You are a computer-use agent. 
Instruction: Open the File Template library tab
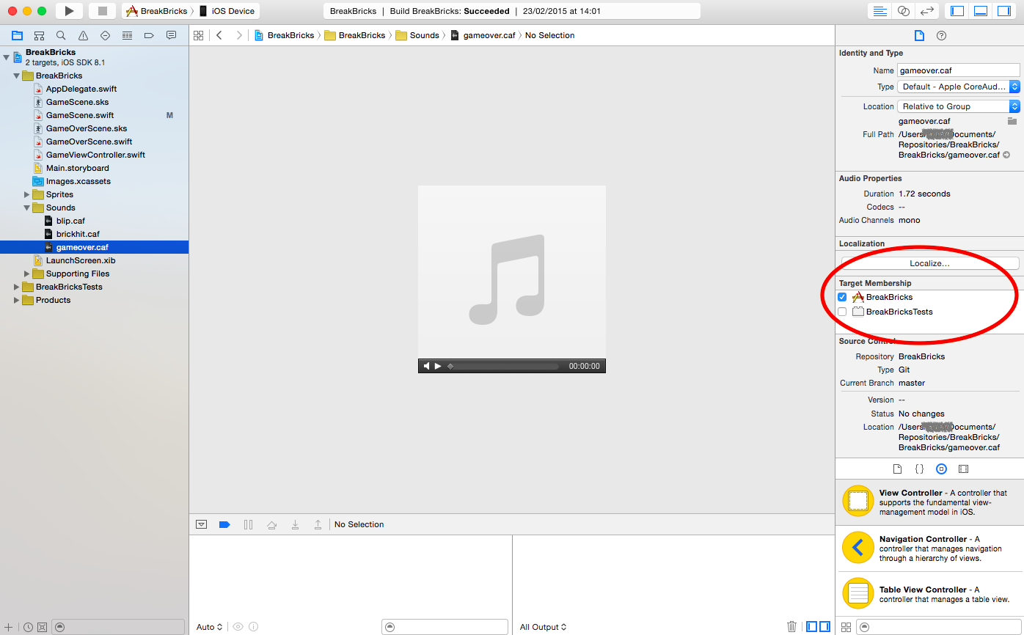click(897, 469)
